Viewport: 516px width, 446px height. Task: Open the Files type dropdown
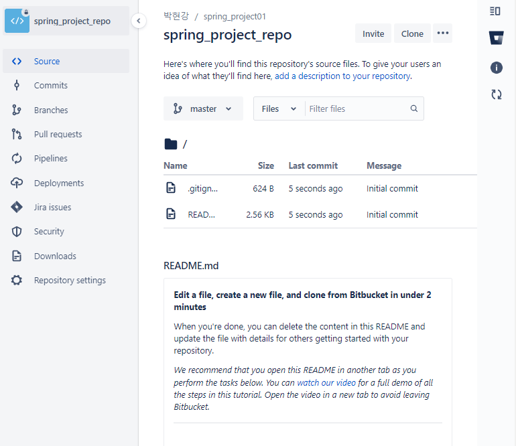pyautogui.click(x=279, y=108)
